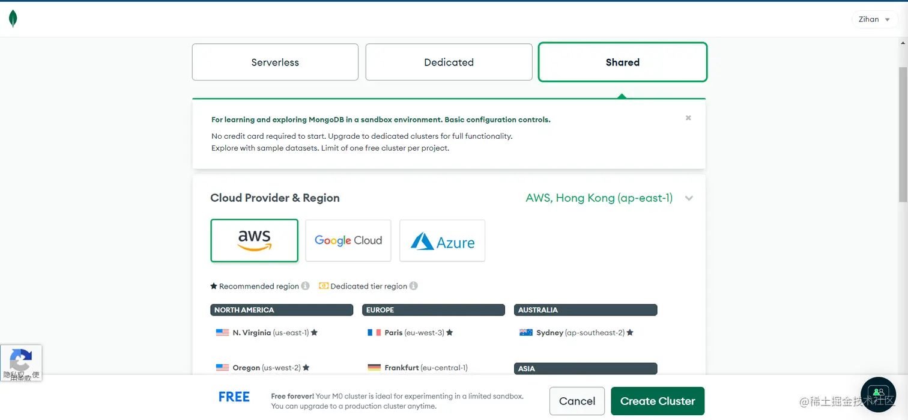Viewport: 908px width, 420px height.
Task: Show info about Dedicated tier region
Action: [x=413, y=286]
